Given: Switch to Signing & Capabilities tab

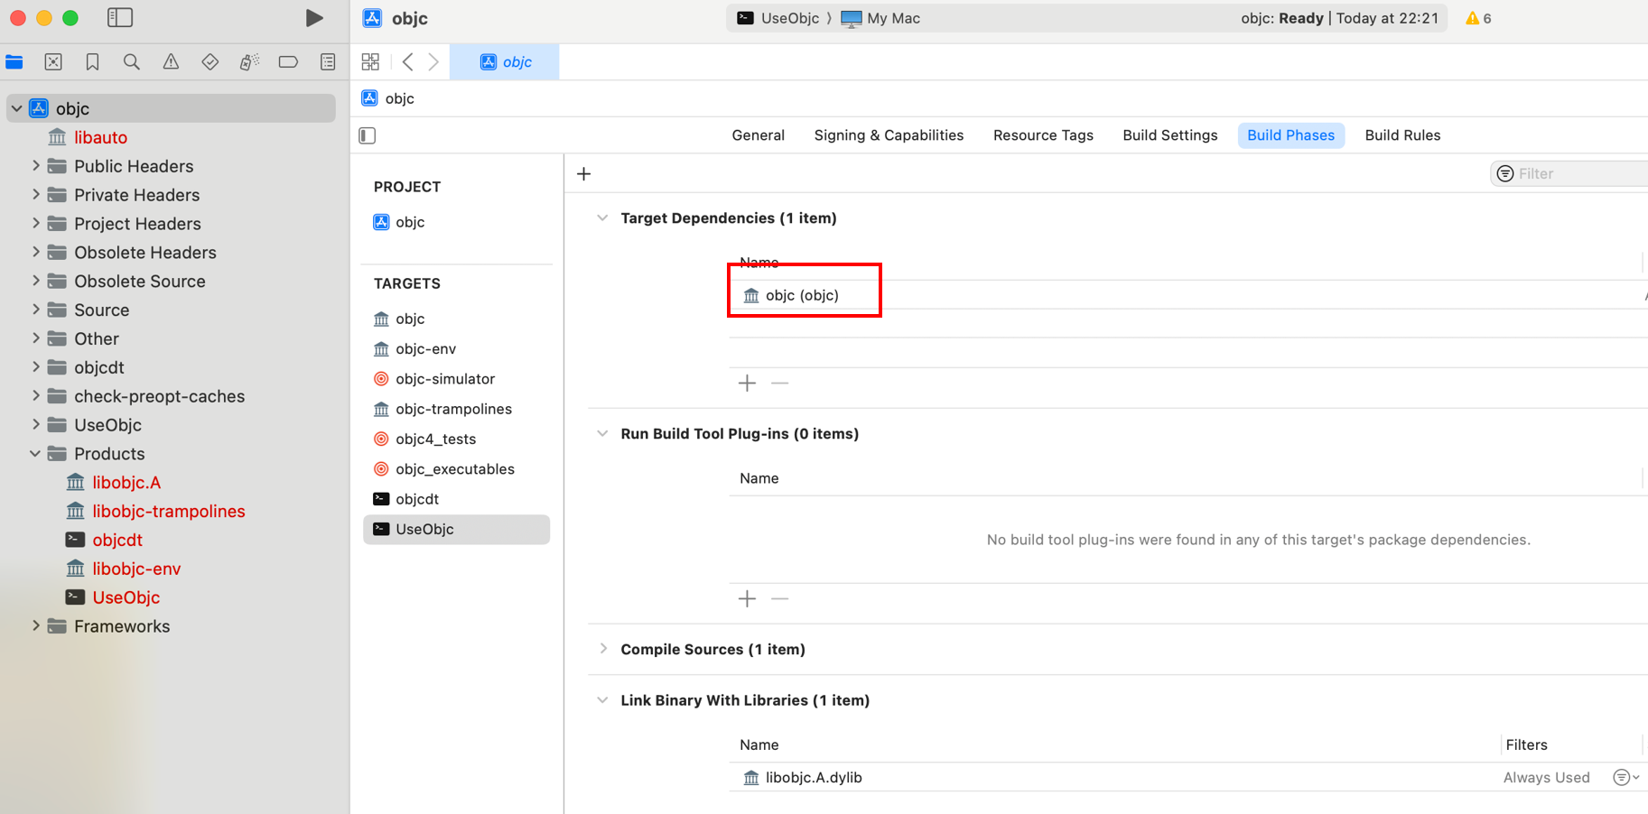Looking at the screenshot, I should [x=889, y=135].
